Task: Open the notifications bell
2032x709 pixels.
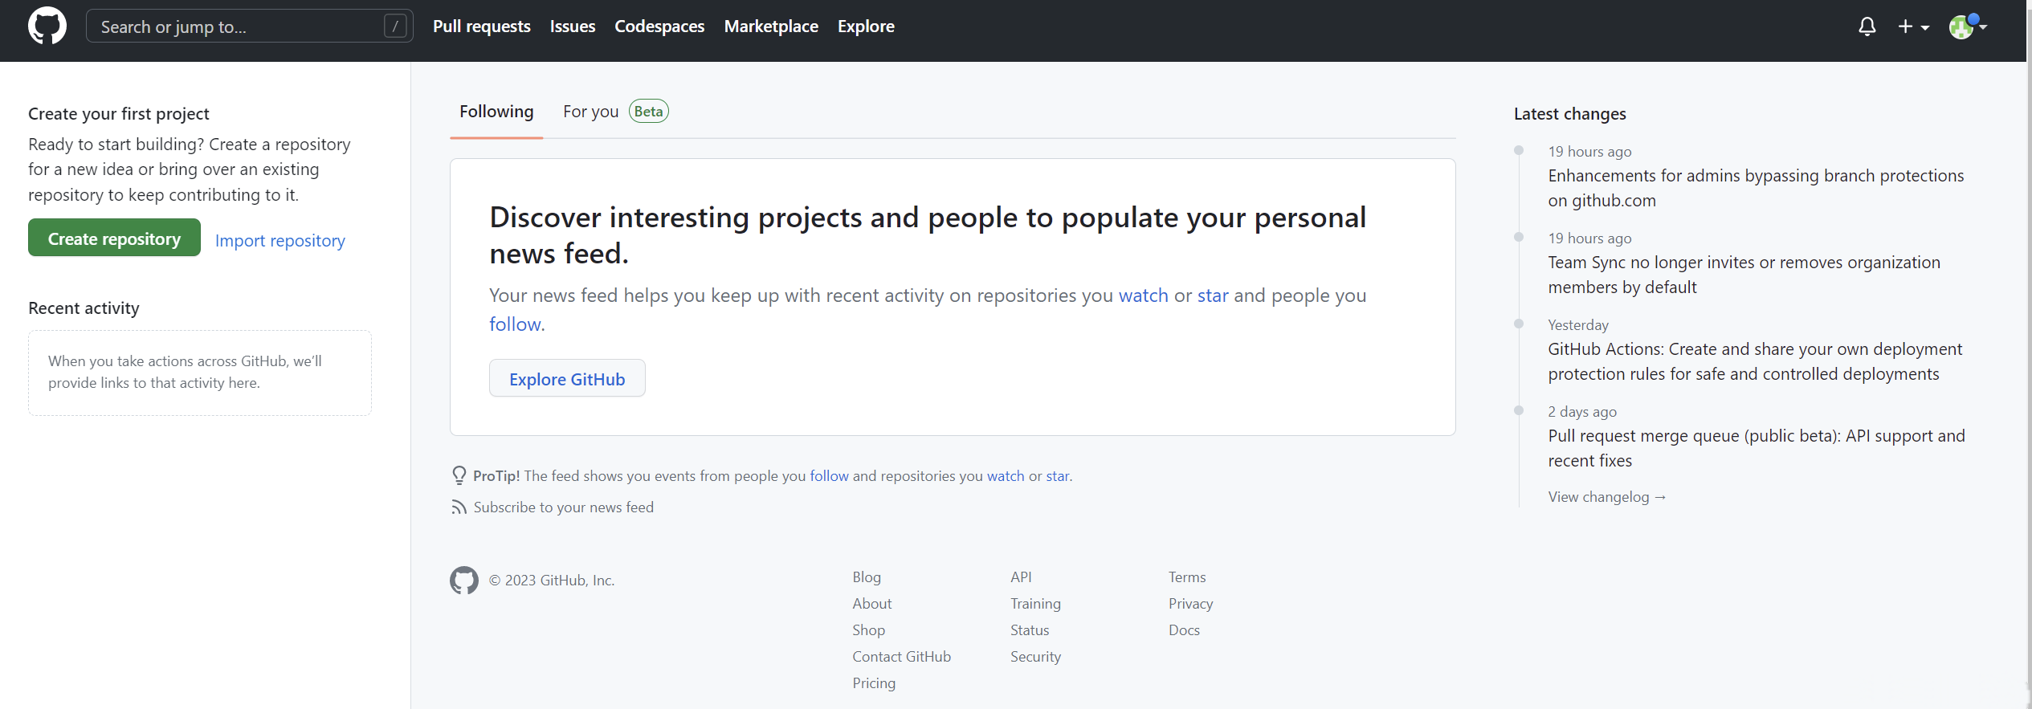Action: tap(1867, 26)
